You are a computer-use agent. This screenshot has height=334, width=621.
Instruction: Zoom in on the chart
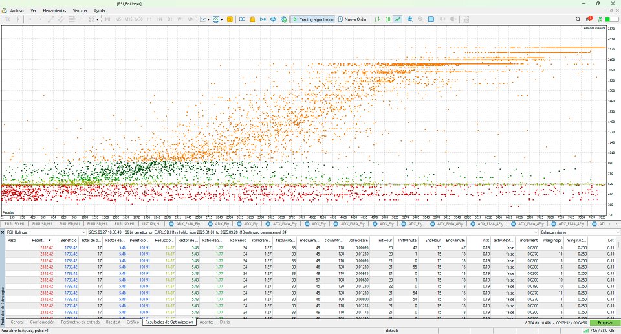(410, 19)
